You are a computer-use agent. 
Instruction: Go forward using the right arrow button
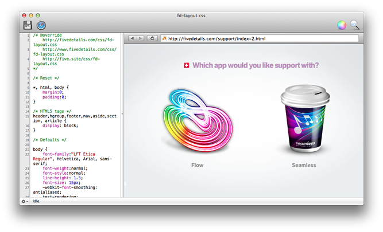tap(141, 38)
